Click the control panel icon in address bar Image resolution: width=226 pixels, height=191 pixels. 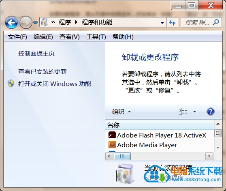tap(44, 22)
